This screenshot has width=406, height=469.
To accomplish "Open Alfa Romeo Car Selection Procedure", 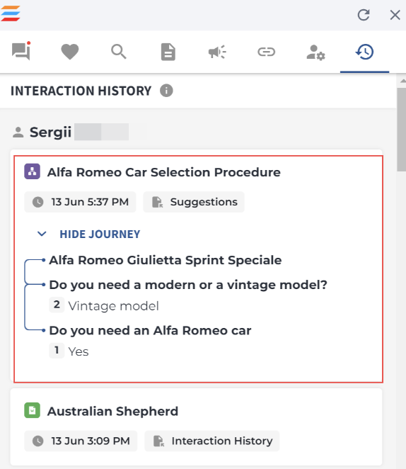I will pyautogui.click(x=164, y=172).
